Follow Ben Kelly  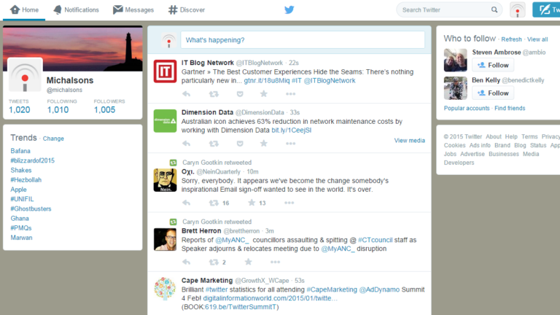click(493, 93)
